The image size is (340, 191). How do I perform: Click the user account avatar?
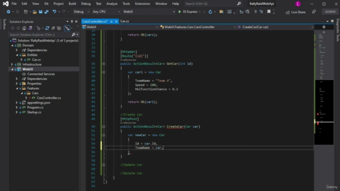coord(298,4)
